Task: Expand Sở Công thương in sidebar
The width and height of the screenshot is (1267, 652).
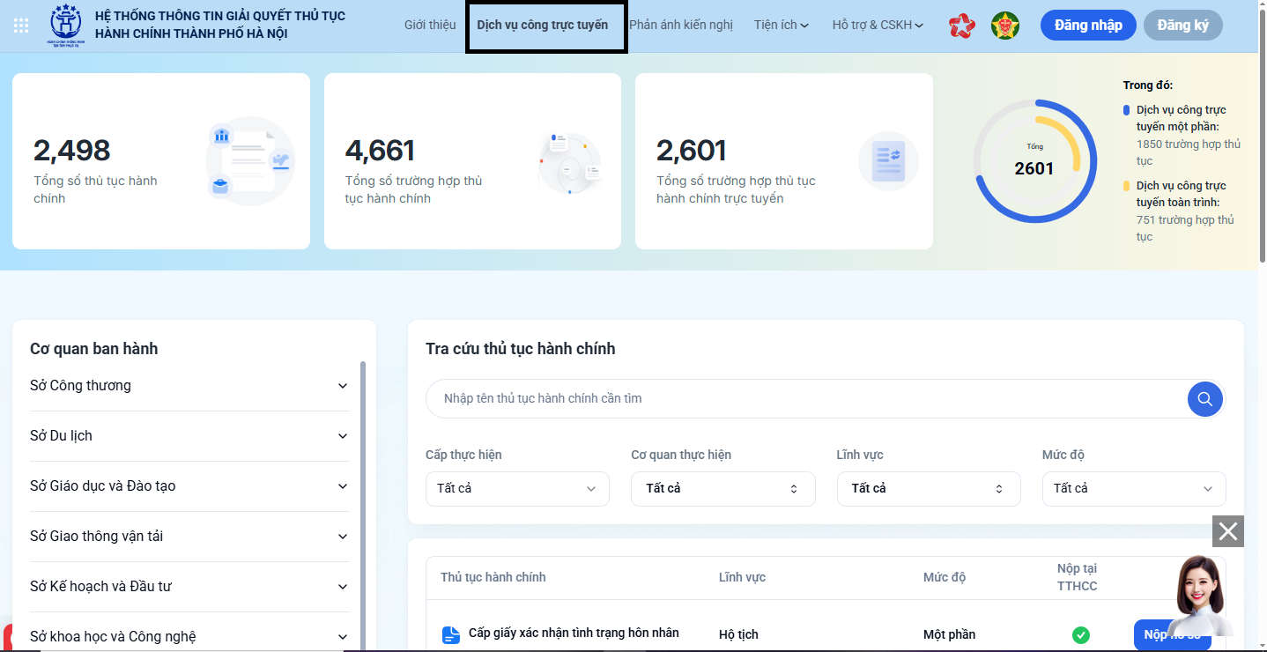Action: [x=343, y=386]
